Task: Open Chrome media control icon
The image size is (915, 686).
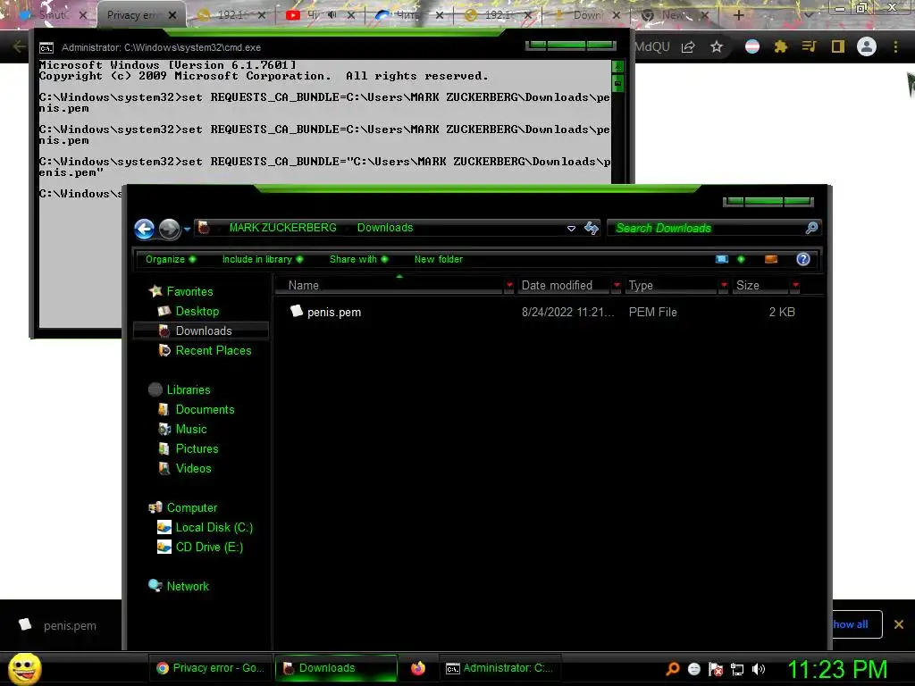Action: pyautogui.click(x=809, y=46)
